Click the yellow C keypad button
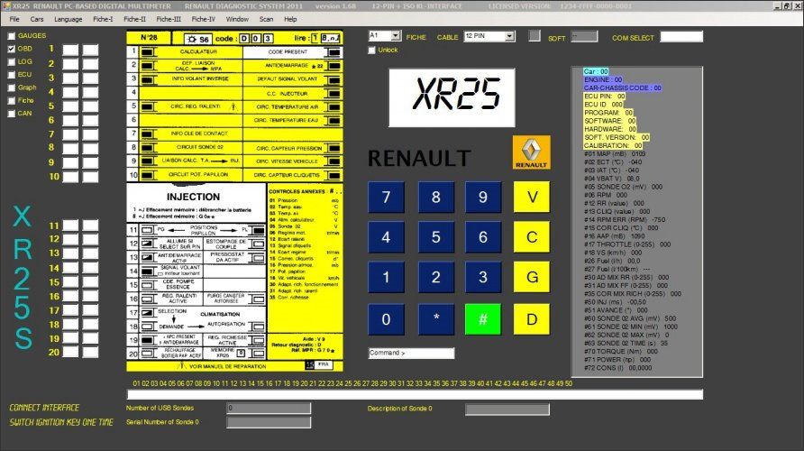The image size is (804, 451). (532, 237)
